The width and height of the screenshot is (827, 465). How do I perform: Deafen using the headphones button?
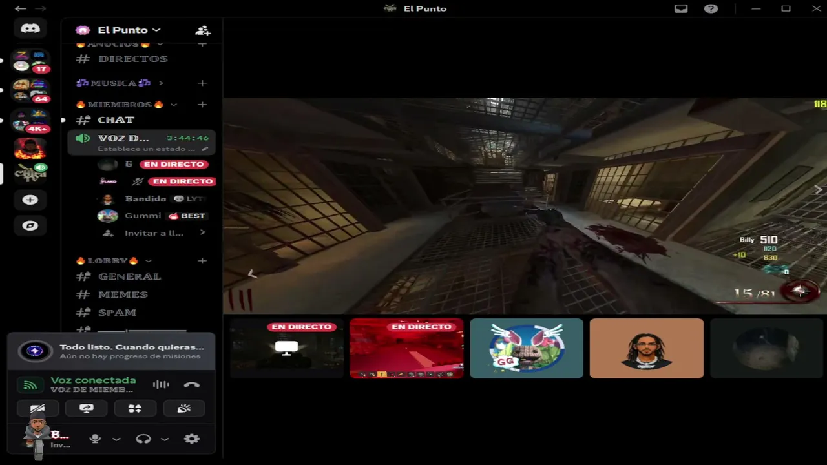143,439
